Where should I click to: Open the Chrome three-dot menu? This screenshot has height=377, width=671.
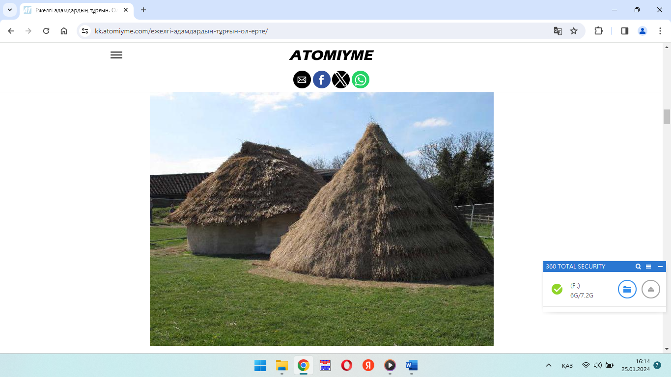659,31
